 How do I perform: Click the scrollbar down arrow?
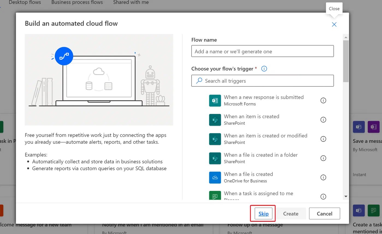point(346,196)
